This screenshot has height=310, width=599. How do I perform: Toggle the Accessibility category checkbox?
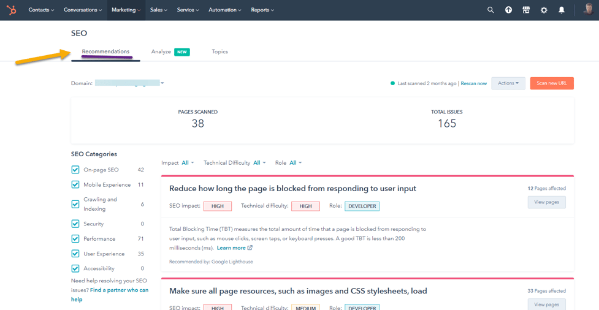pyautogui.click(x=75, y=268)
